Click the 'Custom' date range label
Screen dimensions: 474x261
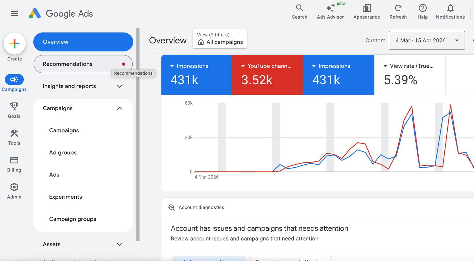click(375, 40)
